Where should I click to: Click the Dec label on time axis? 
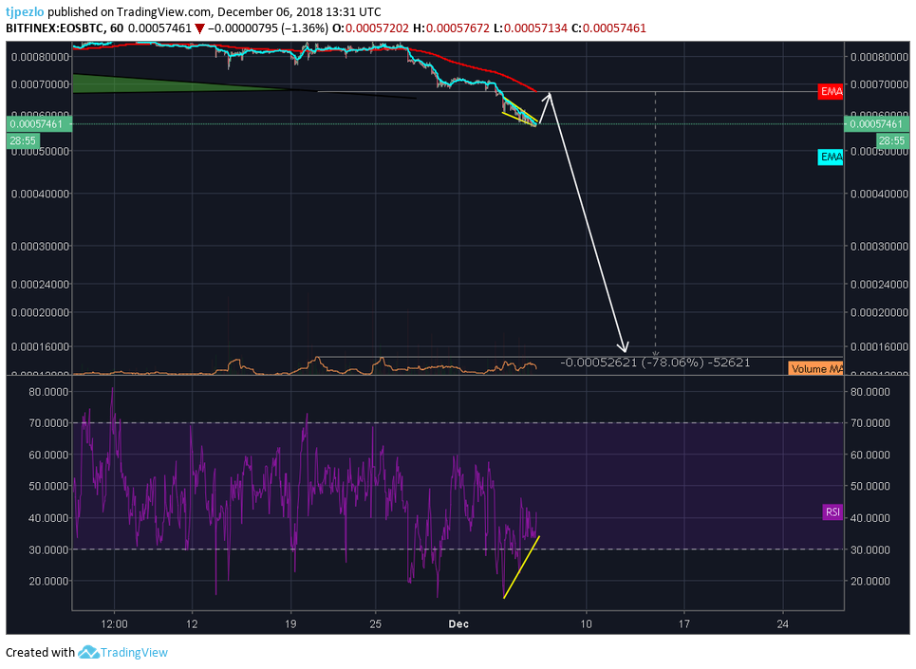pos(458,624)
